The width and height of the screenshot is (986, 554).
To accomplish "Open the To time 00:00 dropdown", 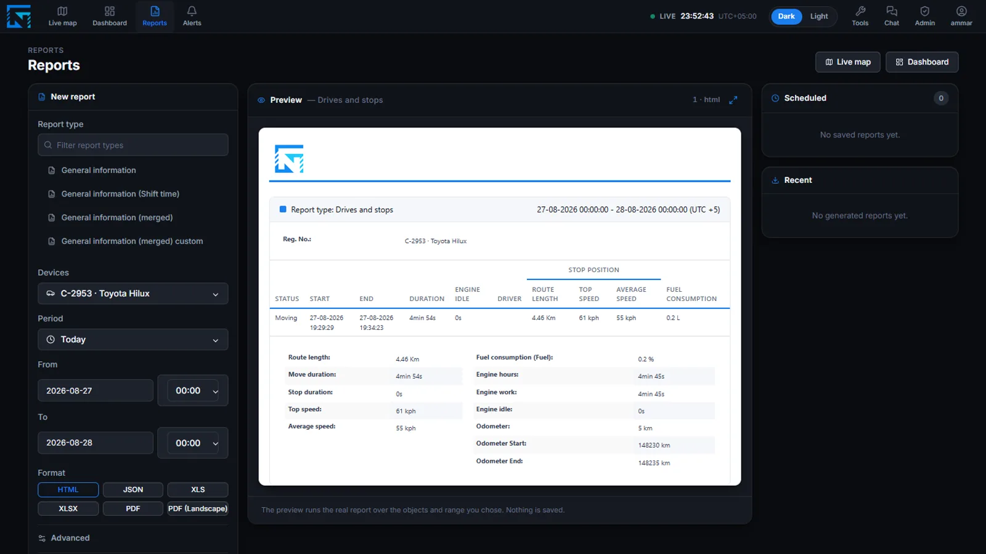I will [x=193, y=443].
